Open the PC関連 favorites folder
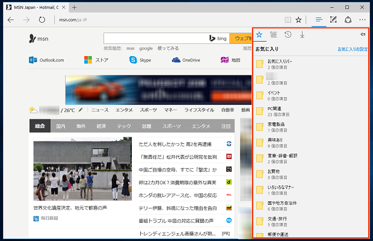Screen dimensions: 373x241 tap(310, 111)
